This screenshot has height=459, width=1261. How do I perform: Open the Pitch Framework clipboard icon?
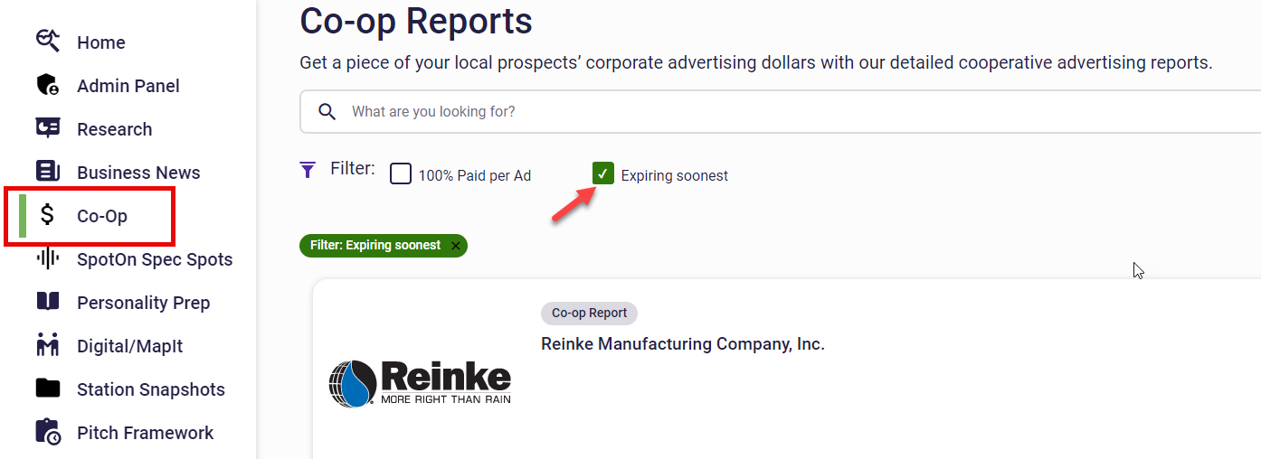click(x=48, y=432)
